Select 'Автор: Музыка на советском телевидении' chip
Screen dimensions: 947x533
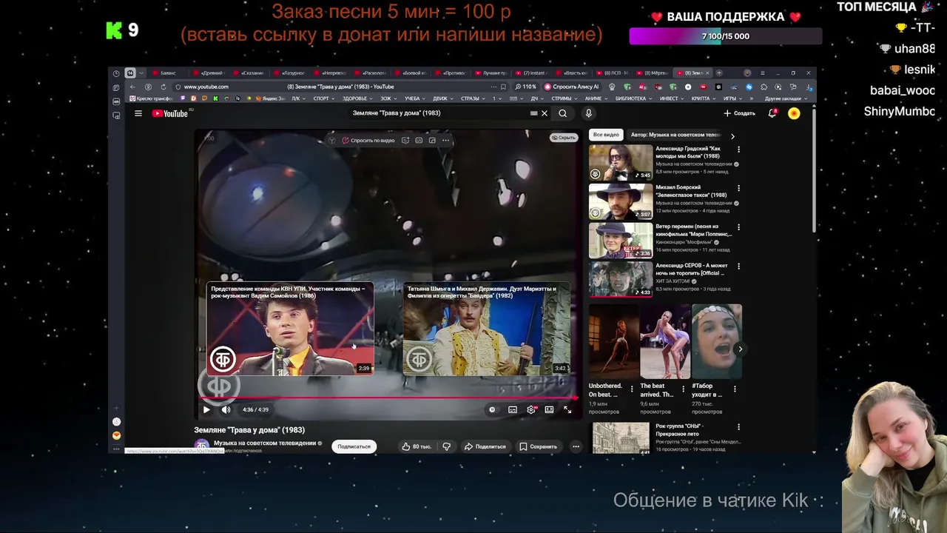point(675,135)
